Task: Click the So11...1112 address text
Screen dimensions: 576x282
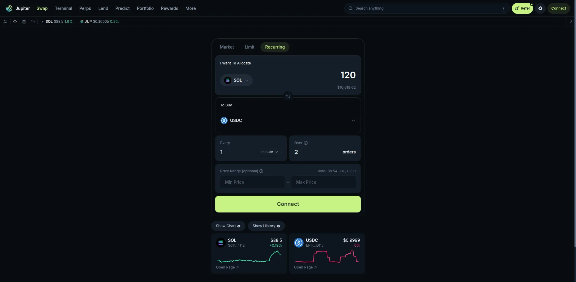Action: pyautogui.click(x=236, y=245)
